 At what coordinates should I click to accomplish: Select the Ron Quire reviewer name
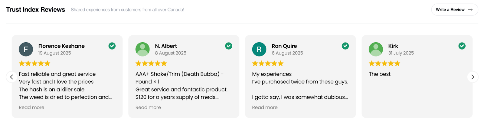[x=284, y=46]
